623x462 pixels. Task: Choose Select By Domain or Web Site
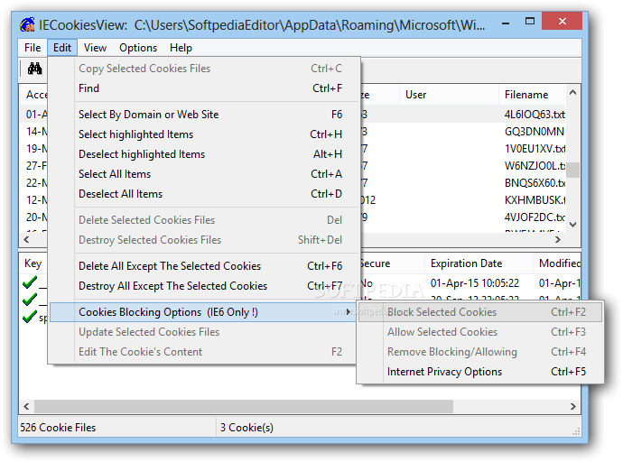click(205, 115)
